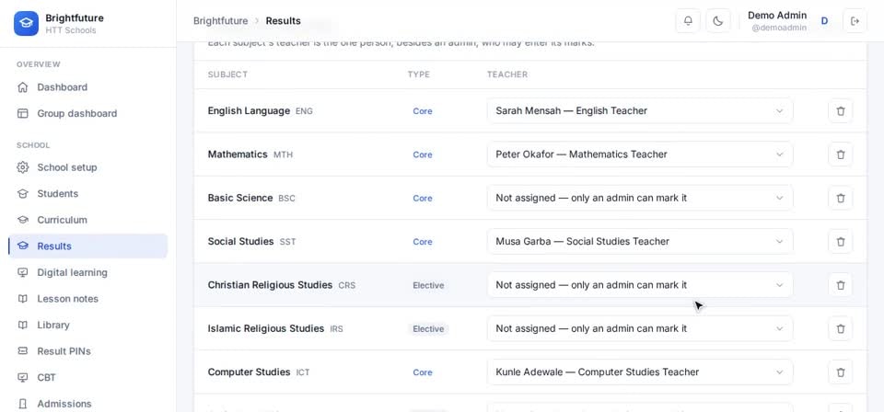Open Mathematics teacher dropdown
Image resolution: width=884 pixels, height=412 pixels.
(640, 154)
